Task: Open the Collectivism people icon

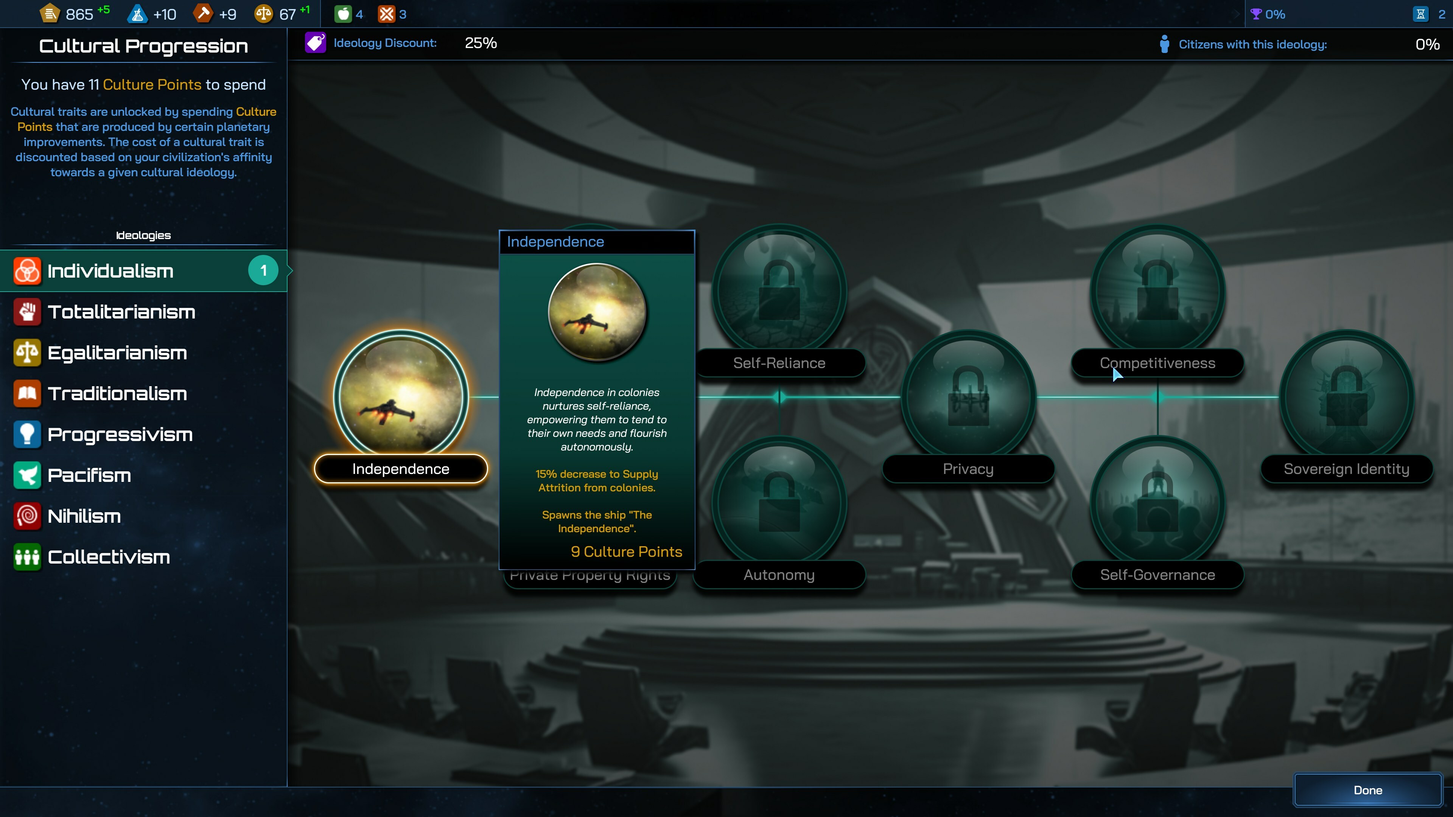Action: [x=27, y=557]
